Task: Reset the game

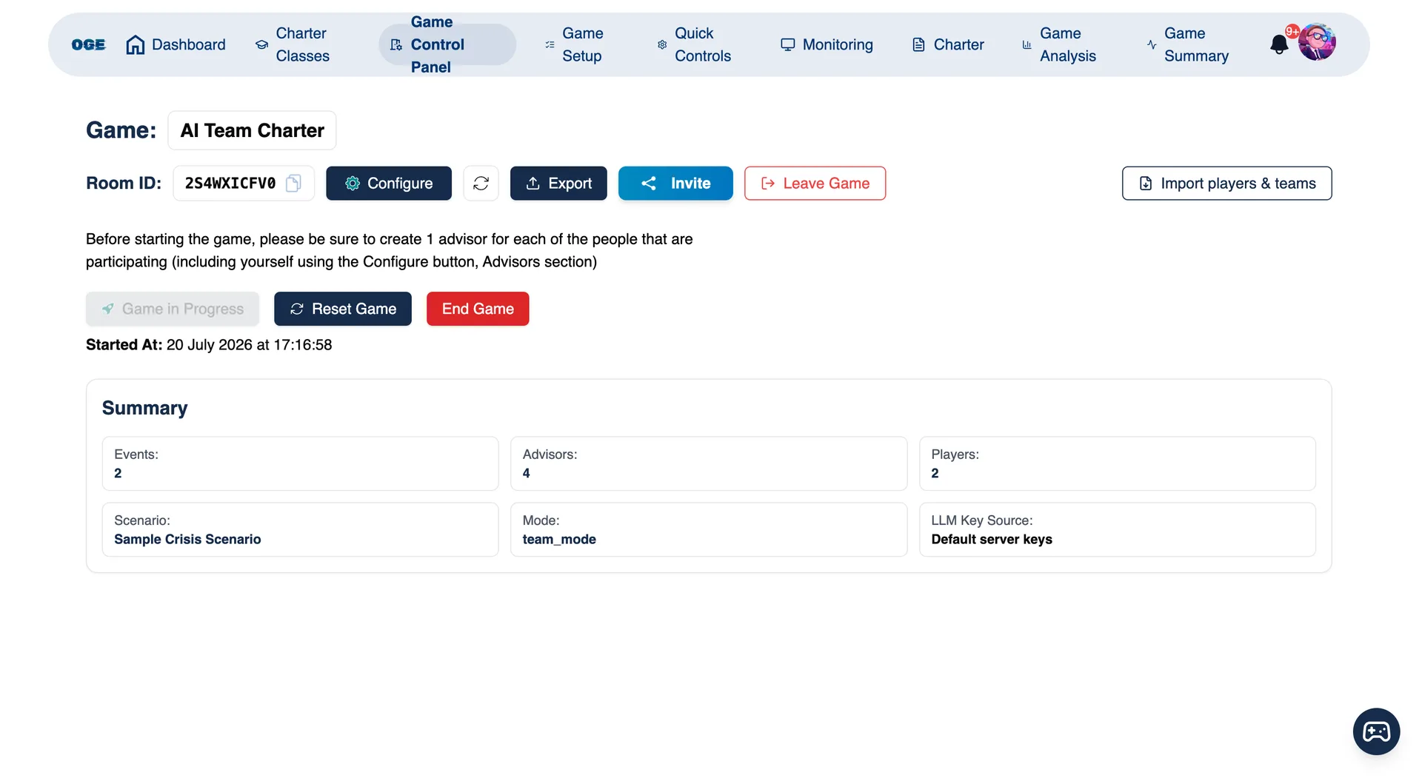Action: [343, 309]
